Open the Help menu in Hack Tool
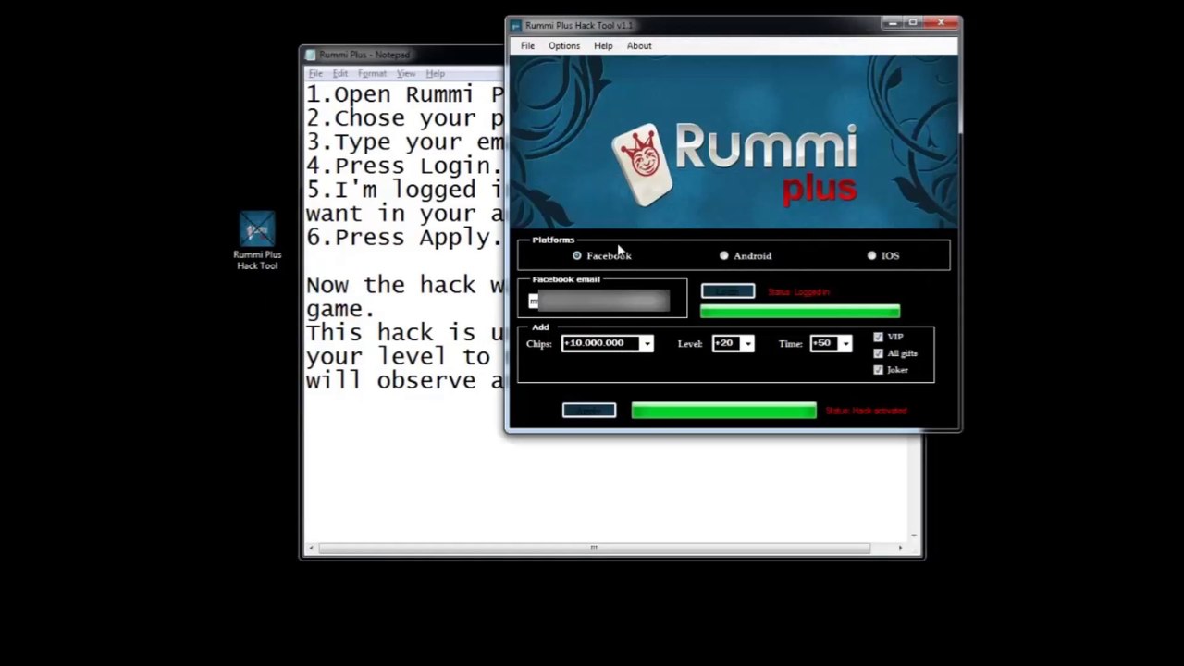1184x666 pixels. click(x=603, y=46)
